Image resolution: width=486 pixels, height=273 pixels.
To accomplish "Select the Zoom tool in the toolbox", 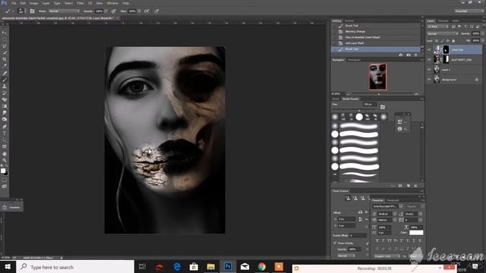I will pyautogui.click(x=5, y=160).
